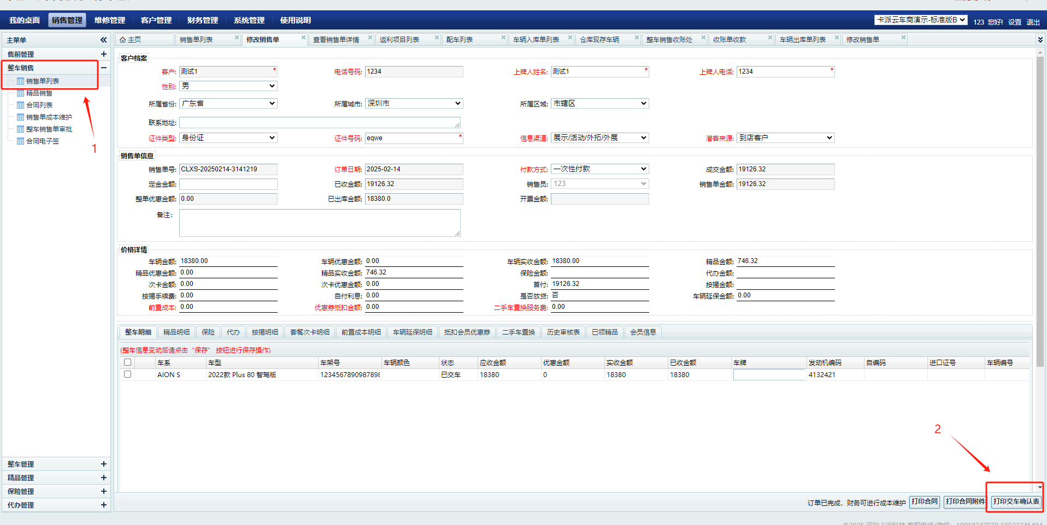The image size is (1047, 525).
Task: Open 合同列表 in sidebar tree
Action: tap(39, 105)
